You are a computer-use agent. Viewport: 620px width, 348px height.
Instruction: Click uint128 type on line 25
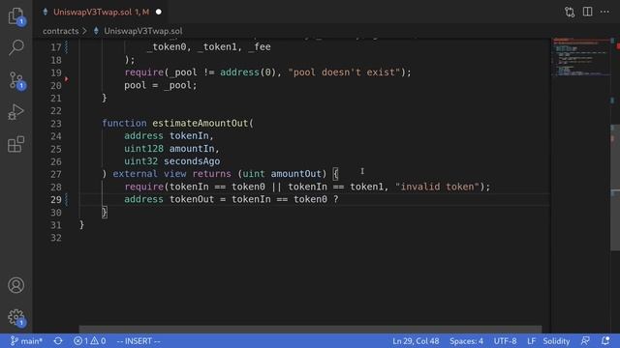point(143,149)
